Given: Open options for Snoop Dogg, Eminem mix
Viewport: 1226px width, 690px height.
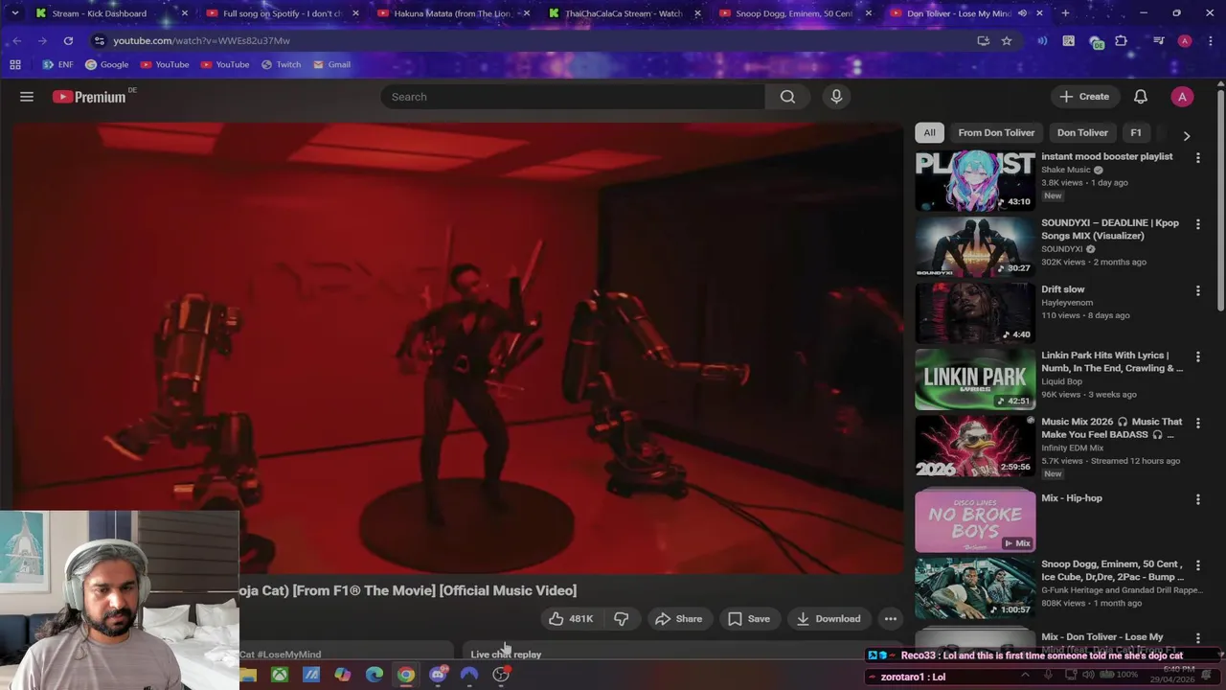Looking at the screenshot, I should click(1197, 565).
